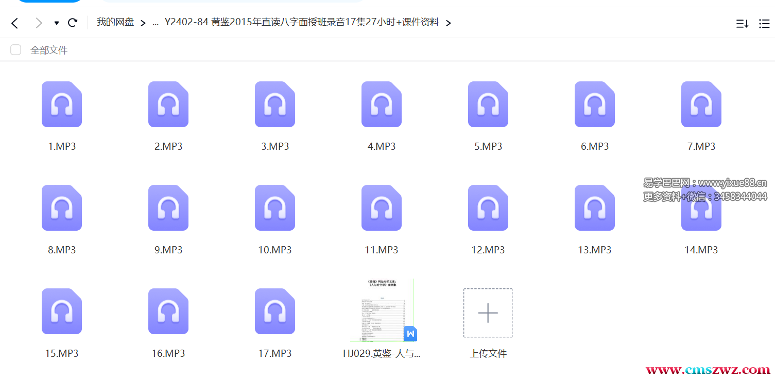The height and width of the screenshot is (379, 775).
Task: Open the sort order menu icon
Action: pyautogui.click(x=742, y=24)
